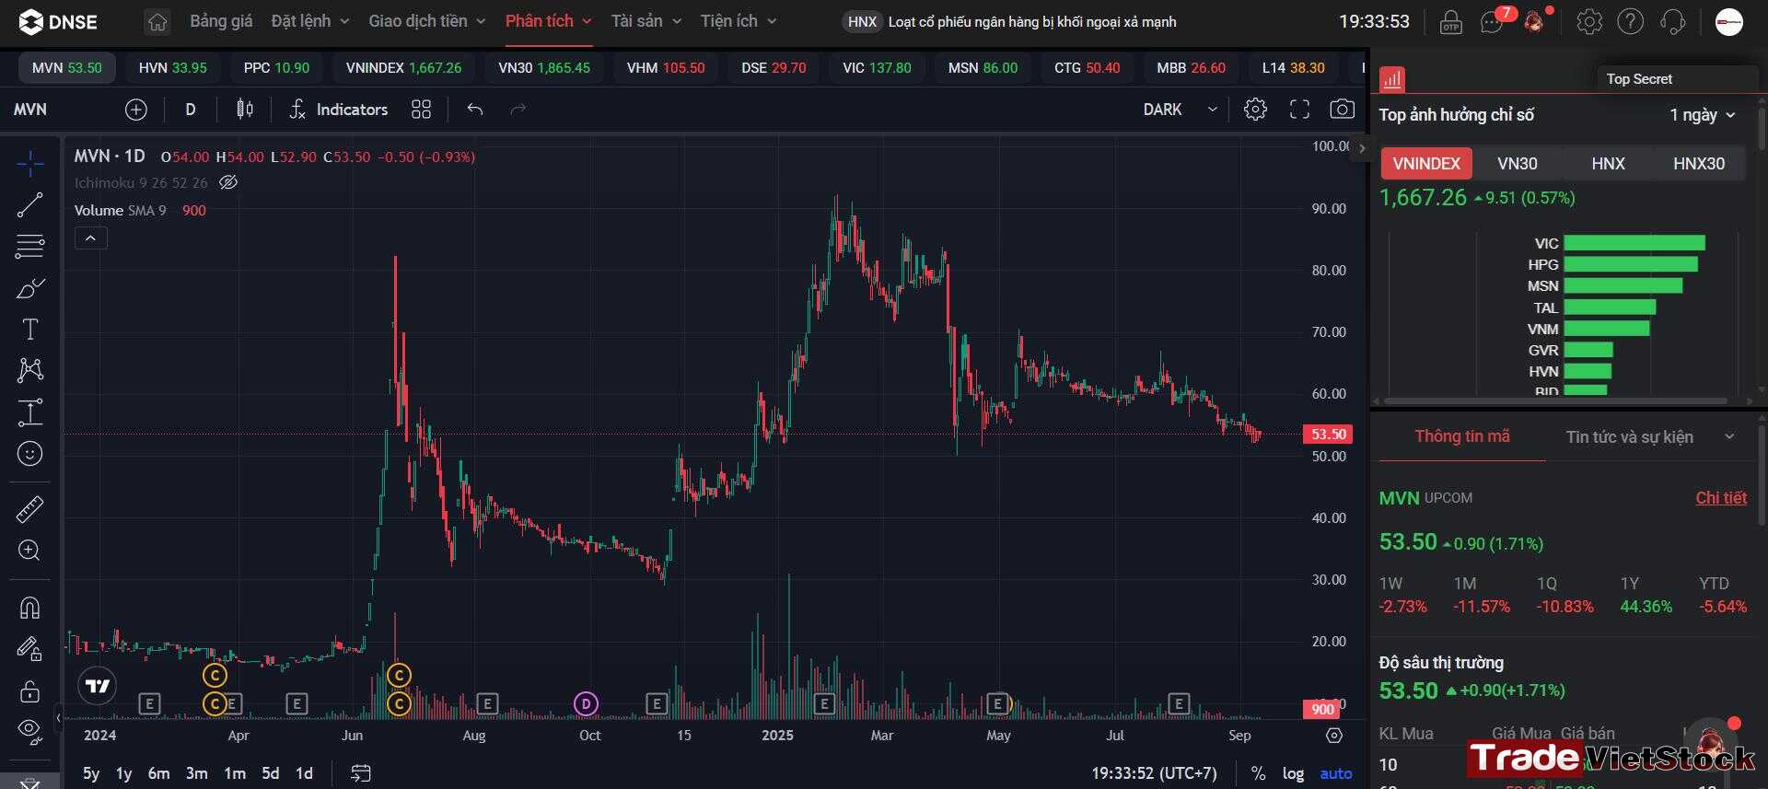This screenshot has width=1768, height=789.
Task: Collapse the indicator legend arrow
Action: 90,238
